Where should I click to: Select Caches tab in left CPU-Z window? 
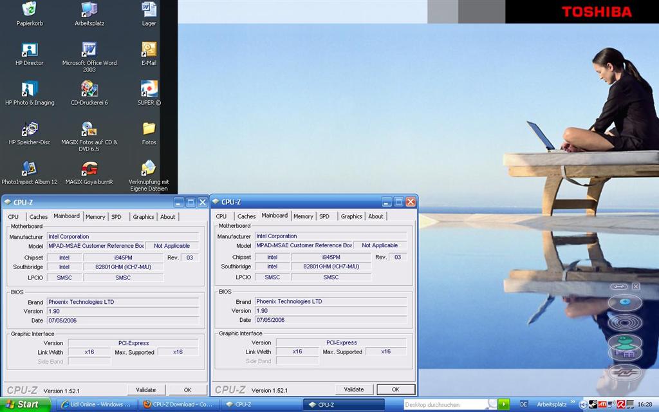38,216
